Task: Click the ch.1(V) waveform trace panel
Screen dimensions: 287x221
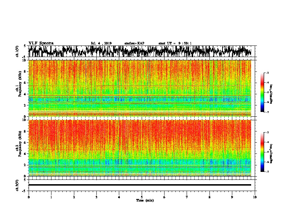Action: [141, 51]
